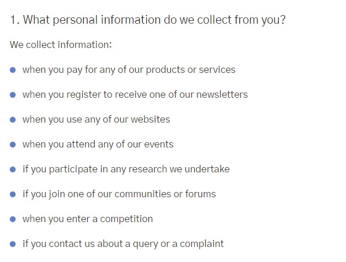Click the word 'complaint' in last item
The width and height of the screenshot is (346, 262).
tap(202, 244)
